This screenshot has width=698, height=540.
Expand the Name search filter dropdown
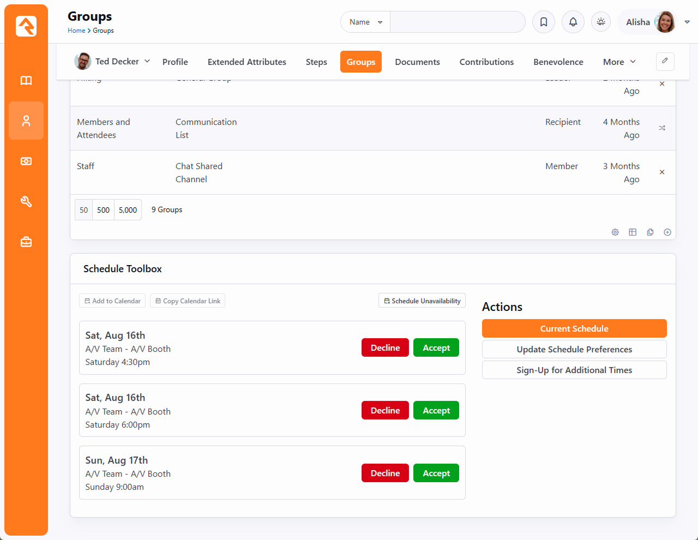point(365,22)
